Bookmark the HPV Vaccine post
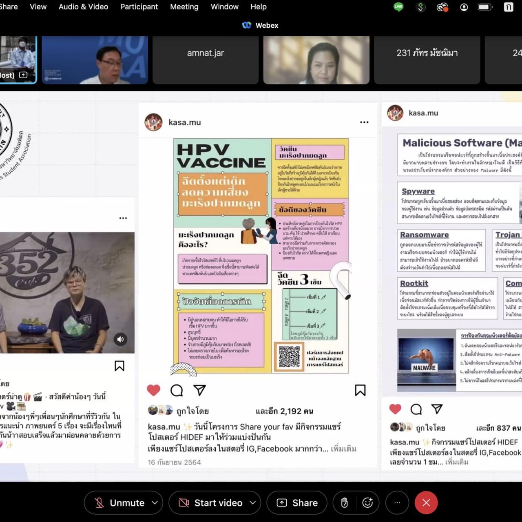Viewport: 522px width, 522px height. pos(360,391)
